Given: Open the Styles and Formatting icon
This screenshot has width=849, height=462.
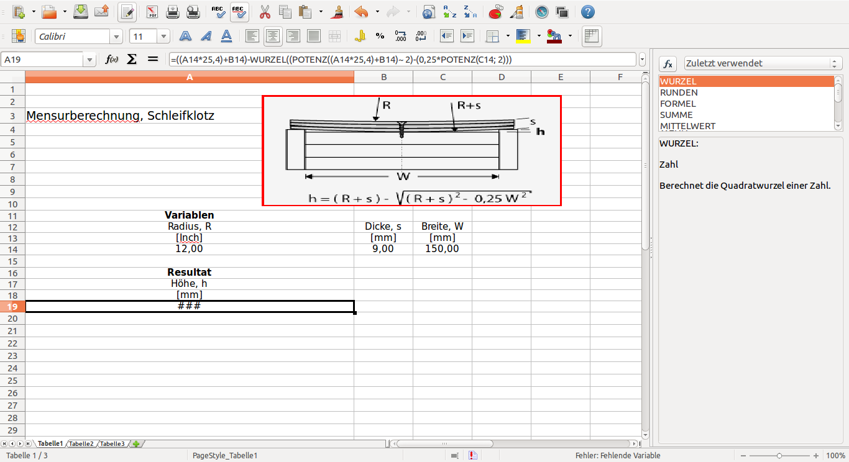Looking at the screenshot, I should (x=18, y=36).
